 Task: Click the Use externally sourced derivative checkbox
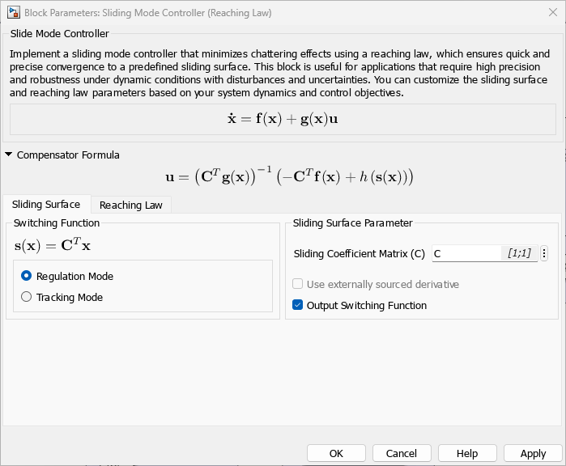point(298,284)
